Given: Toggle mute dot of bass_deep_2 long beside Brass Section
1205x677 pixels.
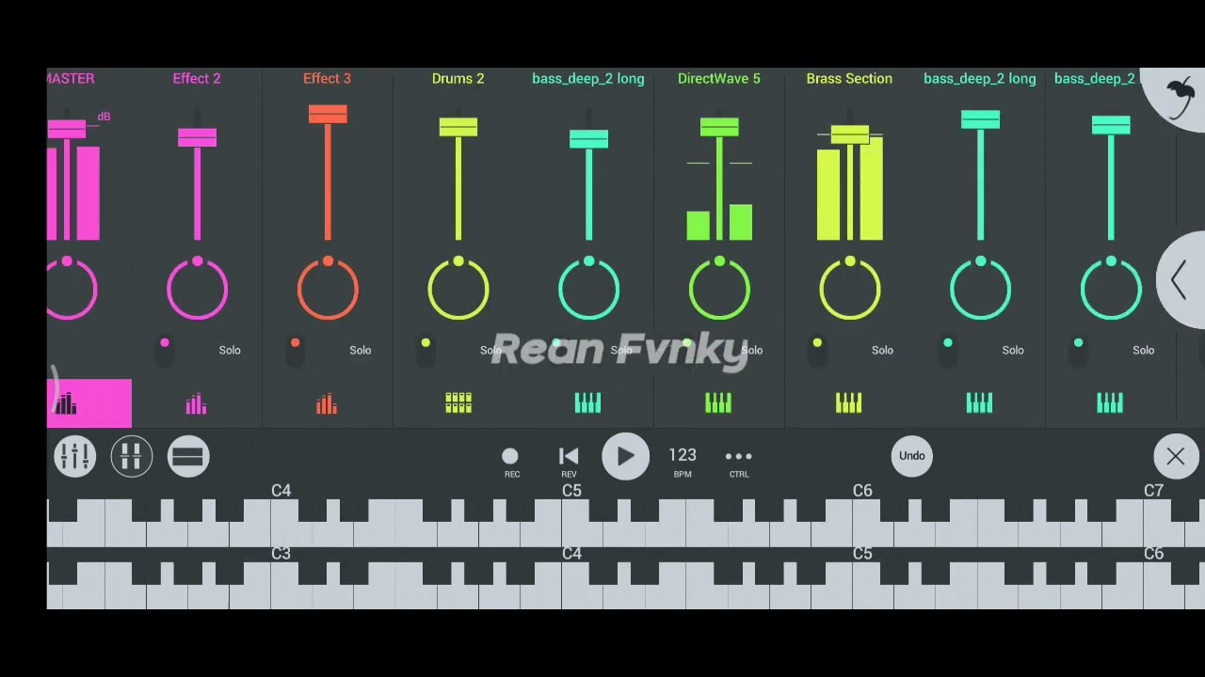Looking at the screenshot, I should click(948, 343).
